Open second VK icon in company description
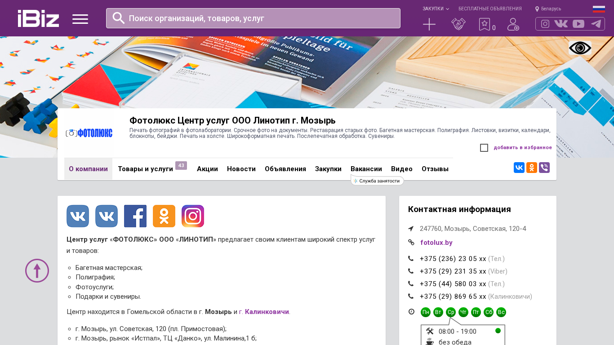The width and height of the screenshot is (614, 345). (107, 216)
